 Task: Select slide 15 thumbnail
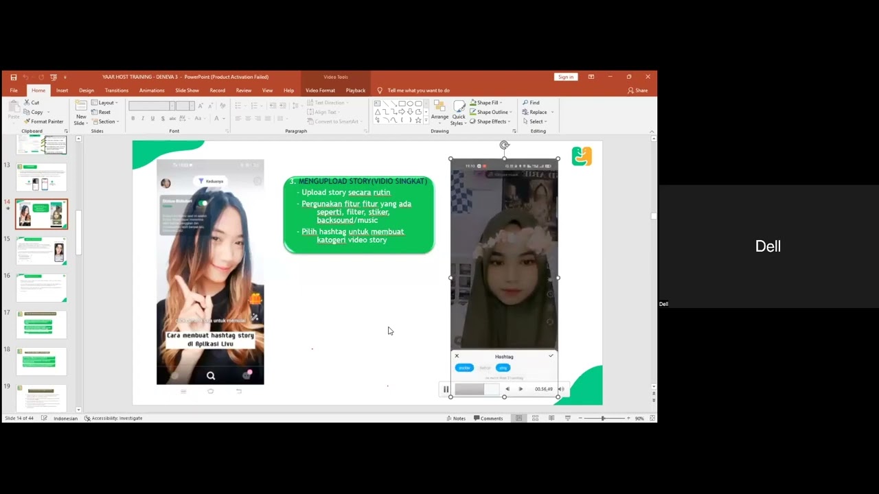tap(41, 250)
